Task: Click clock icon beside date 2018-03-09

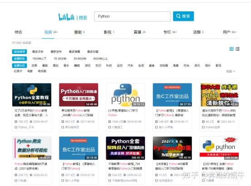Action: pos(125,122)
